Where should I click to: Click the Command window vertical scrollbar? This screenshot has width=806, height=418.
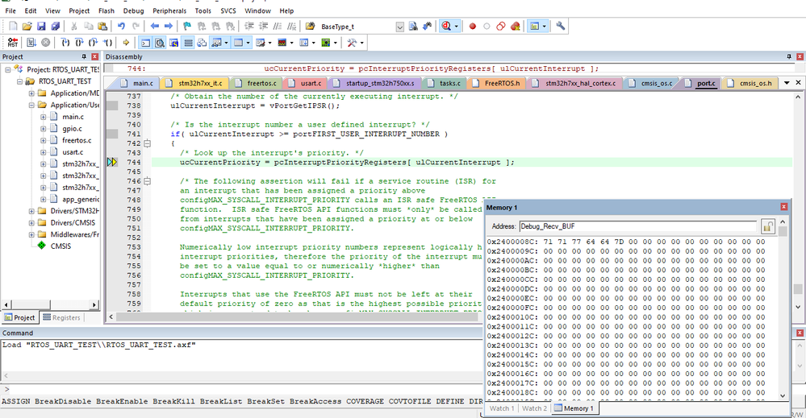click(x=800, y=356)
